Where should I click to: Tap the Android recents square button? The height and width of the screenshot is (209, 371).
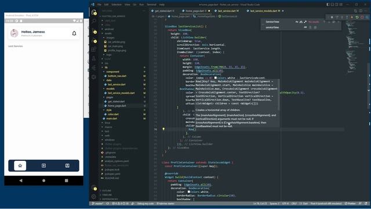[67, 181]
